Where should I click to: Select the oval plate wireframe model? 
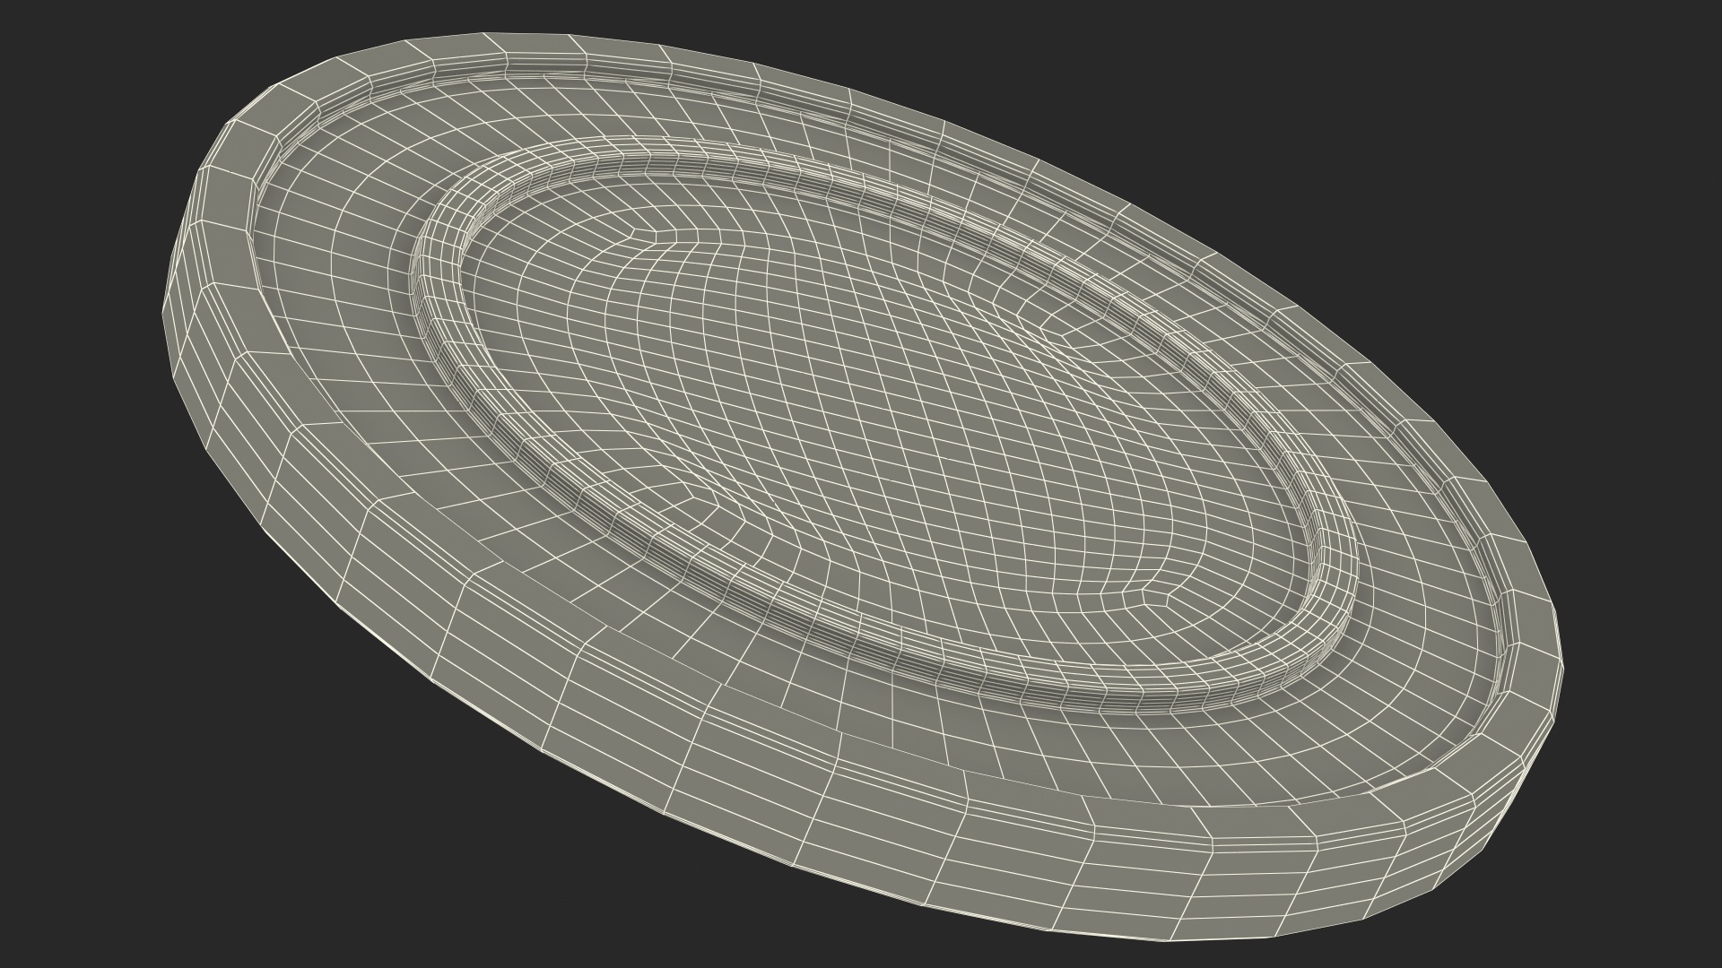(x=863, y=488)
